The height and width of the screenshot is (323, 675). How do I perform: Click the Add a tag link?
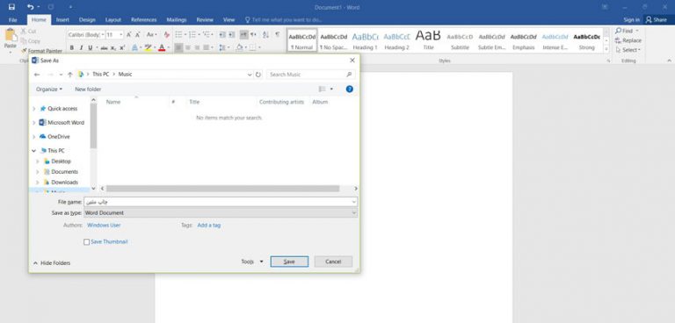point(209,225)
